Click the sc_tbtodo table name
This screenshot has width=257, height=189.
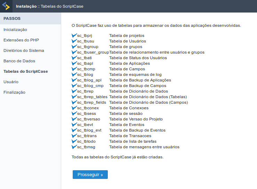(x=86, y=141)
